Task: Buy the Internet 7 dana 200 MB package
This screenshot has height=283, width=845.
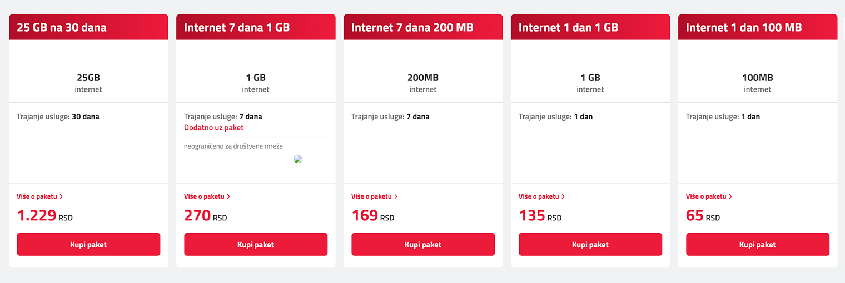Action: [x=423, y=245]
